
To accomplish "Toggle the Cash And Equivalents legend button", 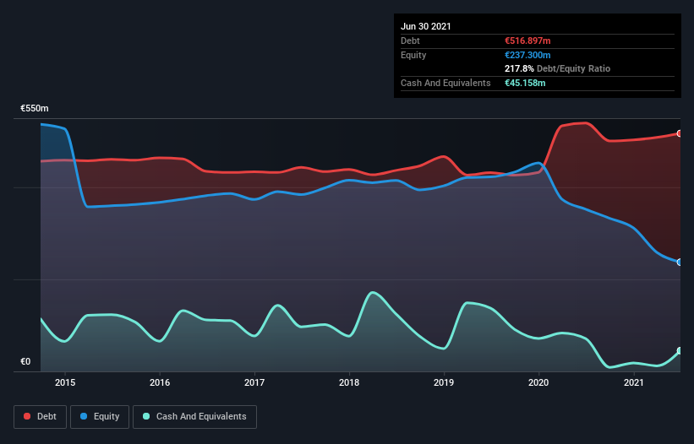I will point(194,417).
